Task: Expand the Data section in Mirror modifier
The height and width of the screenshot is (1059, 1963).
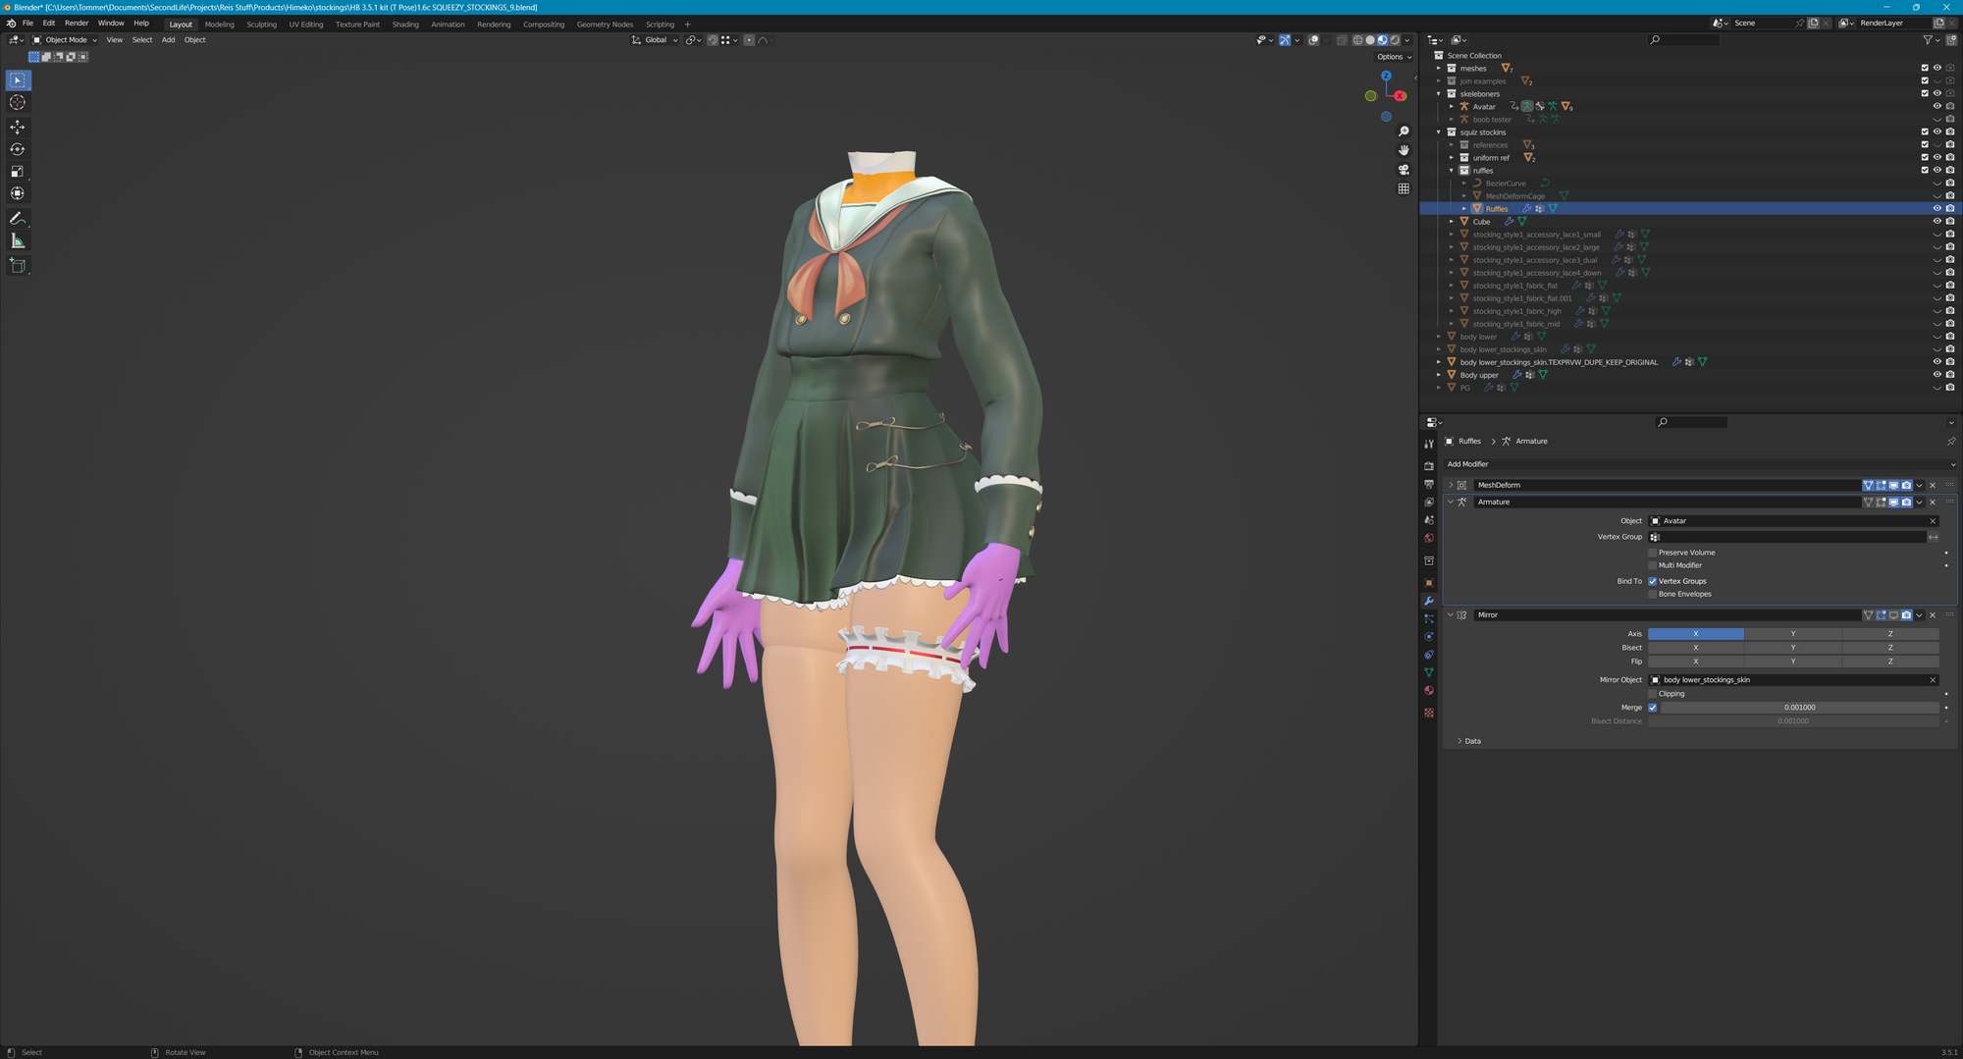Action: (x=1467, y=741)
